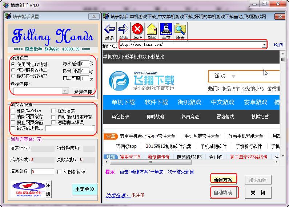The width and height of the screenshot is (289, 207).
Task: Open the 街机游戏 nav tab
Action: (189, 102)
